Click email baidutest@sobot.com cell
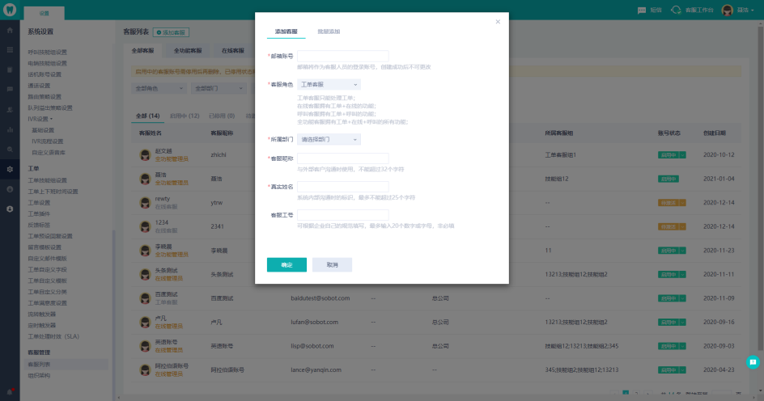The image size is (764, 401). coord(320,298)
